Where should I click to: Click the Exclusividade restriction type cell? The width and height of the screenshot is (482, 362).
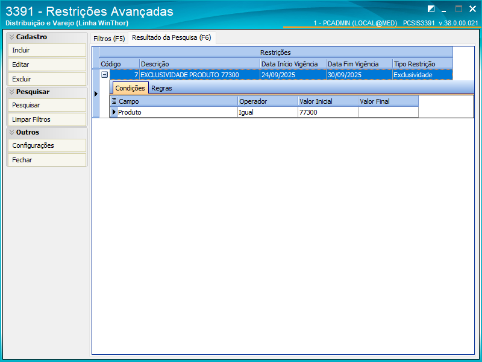(x=423, y=75)
